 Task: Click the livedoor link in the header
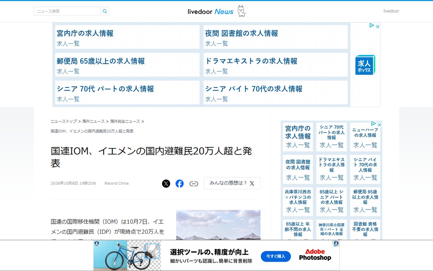391,11
